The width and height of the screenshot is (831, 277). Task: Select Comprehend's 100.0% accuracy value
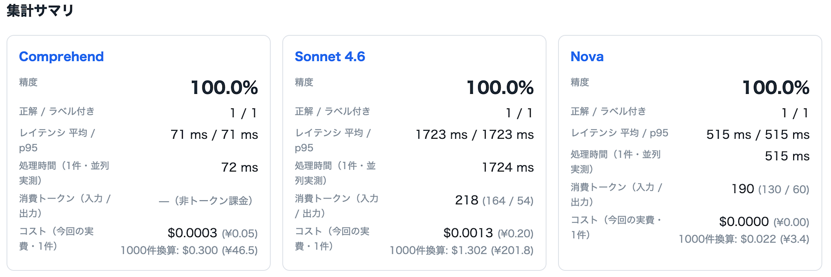coord(224,88)
